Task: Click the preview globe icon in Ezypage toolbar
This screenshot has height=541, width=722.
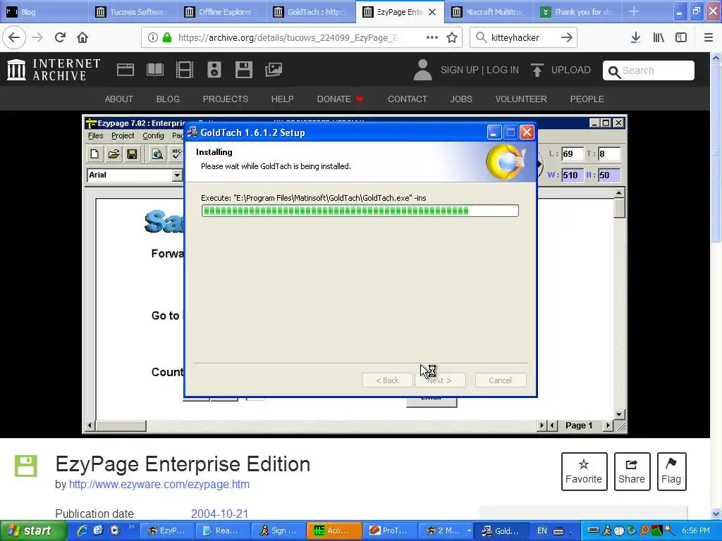Action: (x=157, y=154)
